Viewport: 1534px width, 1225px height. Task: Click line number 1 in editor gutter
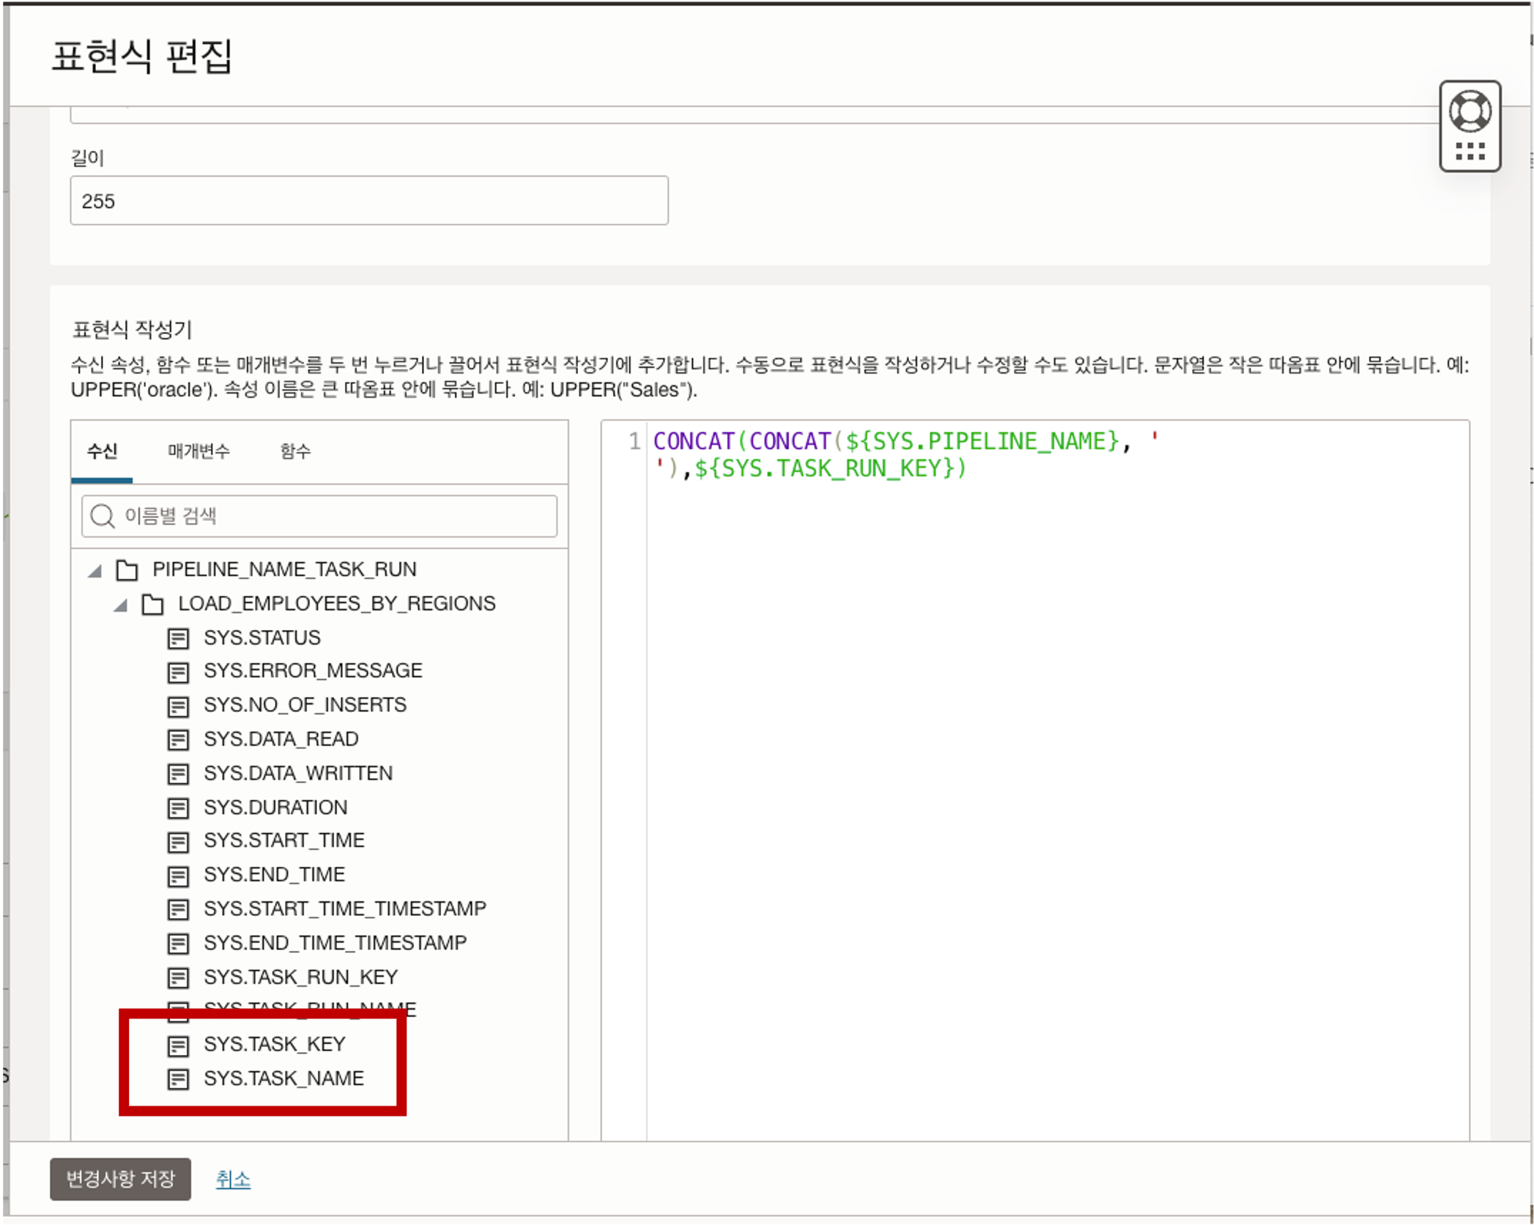[634, 441]
